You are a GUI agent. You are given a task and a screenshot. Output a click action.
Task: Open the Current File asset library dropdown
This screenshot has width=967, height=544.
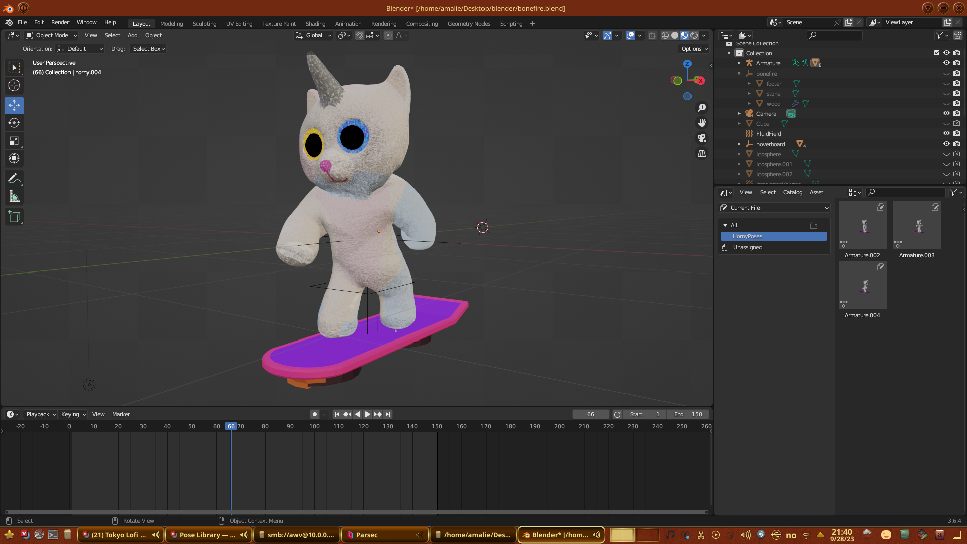tap(774, 208)
